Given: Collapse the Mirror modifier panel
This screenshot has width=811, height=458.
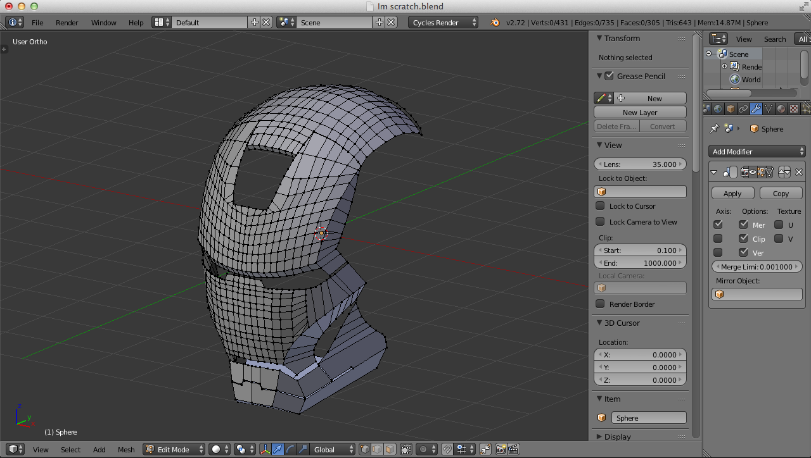Looking at the screenshot, I should (x=714, y=172).
